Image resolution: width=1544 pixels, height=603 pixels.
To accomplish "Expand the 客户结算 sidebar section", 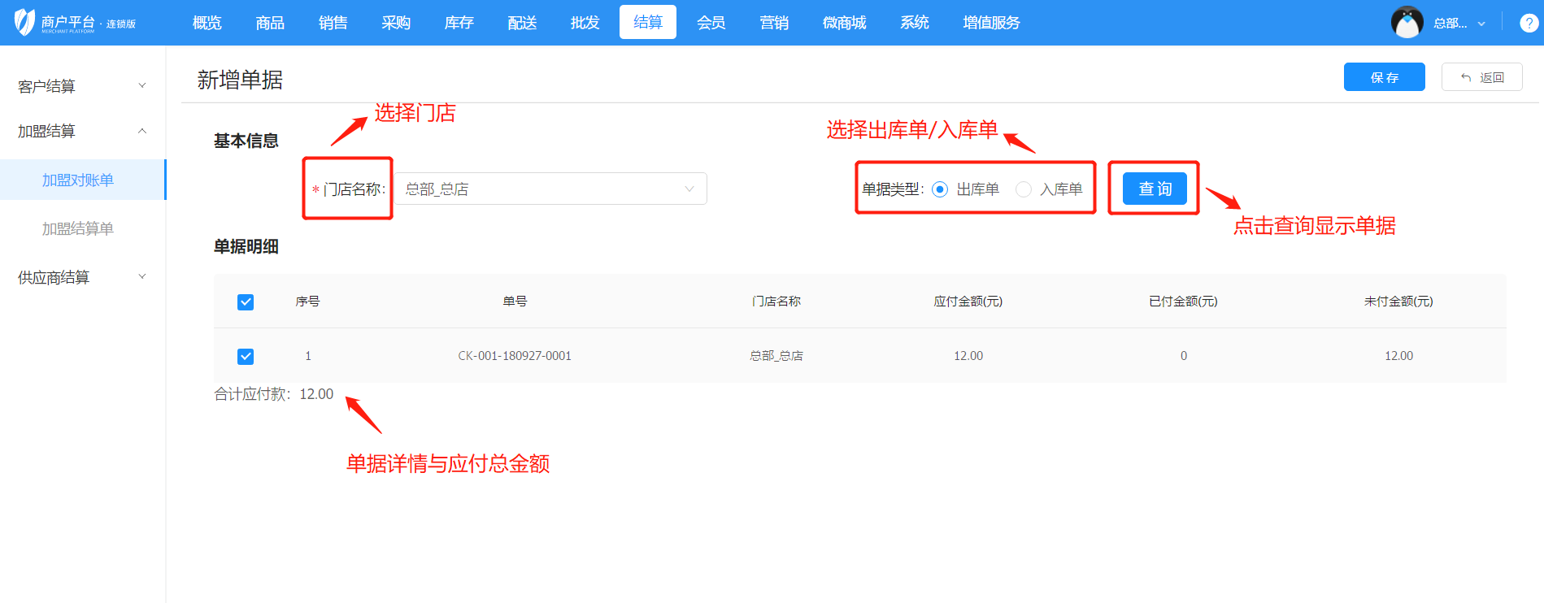I will click(81, 86).
